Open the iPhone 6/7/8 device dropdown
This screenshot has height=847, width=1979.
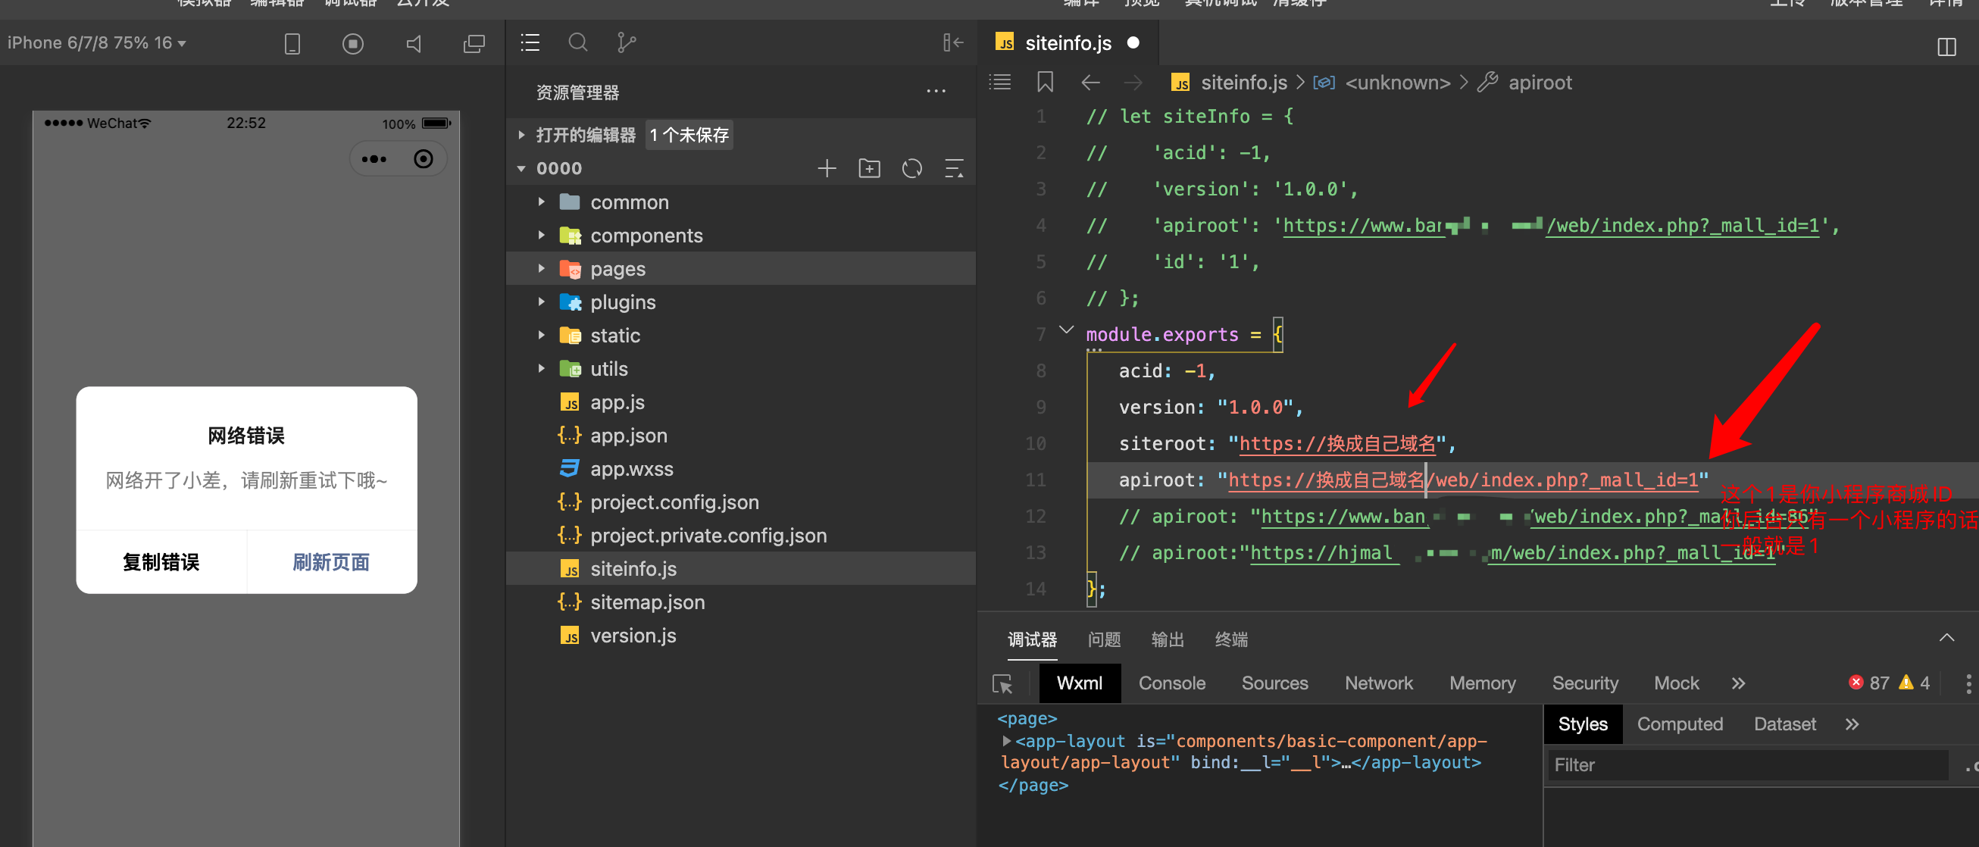click(97, 43)
